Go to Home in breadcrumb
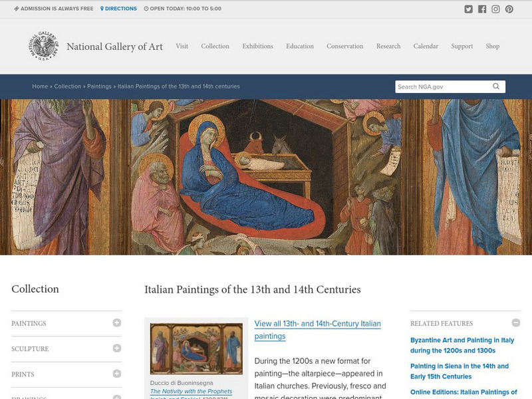 (40, 86)
